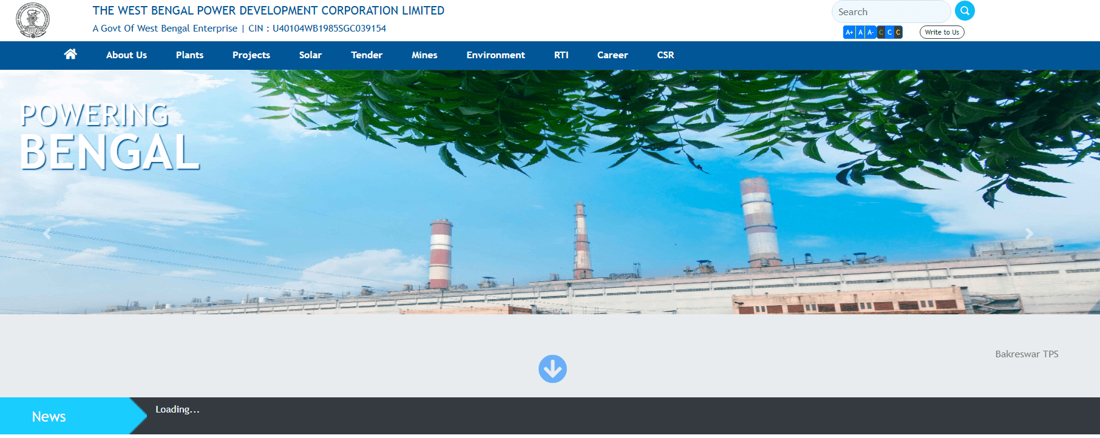Screen dimensions: 1100x438
Task: Expand the Plants menu
Action: point(189,55)
